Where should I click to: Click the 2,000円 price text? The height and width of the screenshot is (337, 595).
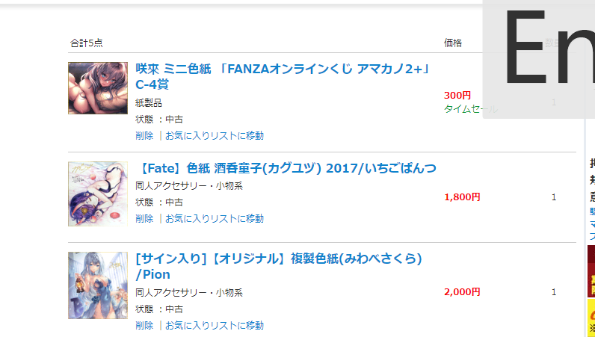pos(462,292)
